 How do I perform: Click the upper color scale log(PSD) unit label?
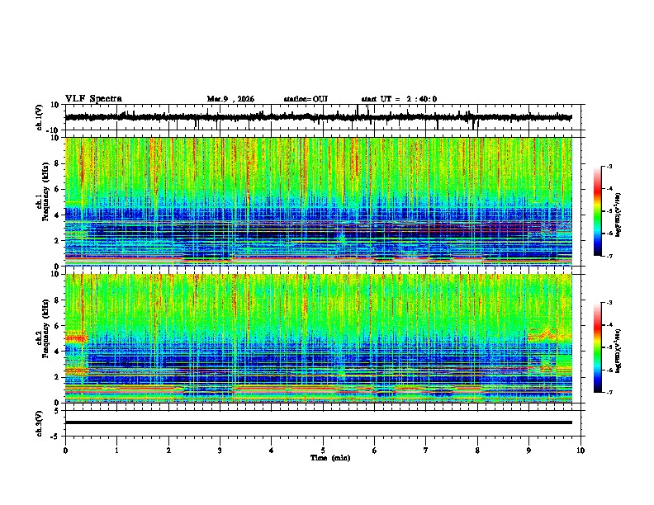point(618,215)
